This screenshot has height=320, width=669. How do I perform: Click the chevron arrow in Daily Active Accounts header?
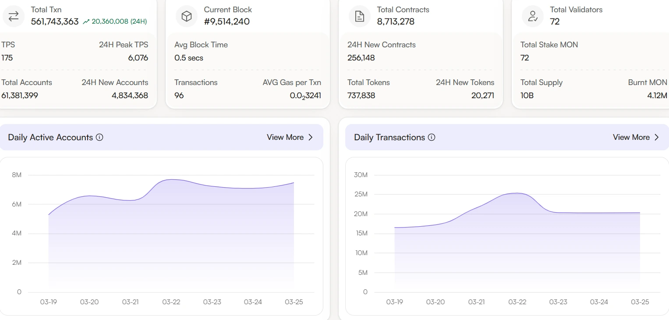point(311,137)
